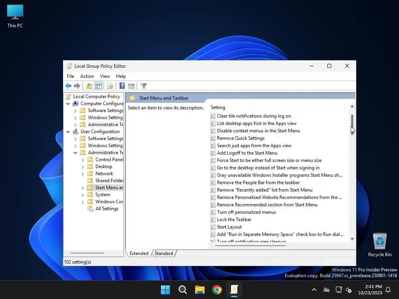Select 'List desktop apps first in the Apps view'
Screen dimensions: 399x299
click(257, 123)
